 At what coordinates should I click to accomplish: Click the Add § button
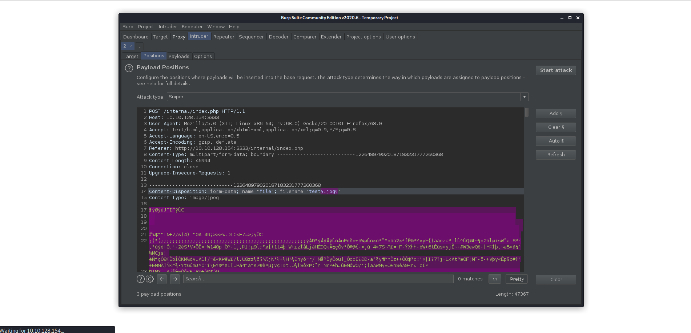(x=555, y=114)
